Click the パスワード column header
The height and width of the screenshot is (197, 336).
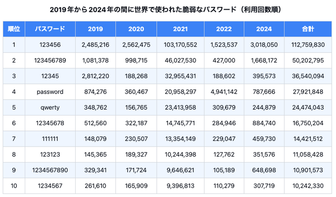pos(50,29)
